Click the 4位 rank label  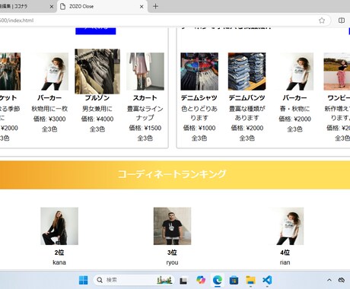click(x=285, y=252)
